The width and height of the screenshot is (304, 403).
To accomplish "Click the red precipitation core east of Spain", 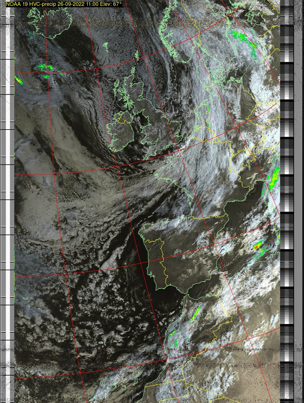I will (257, 247).
